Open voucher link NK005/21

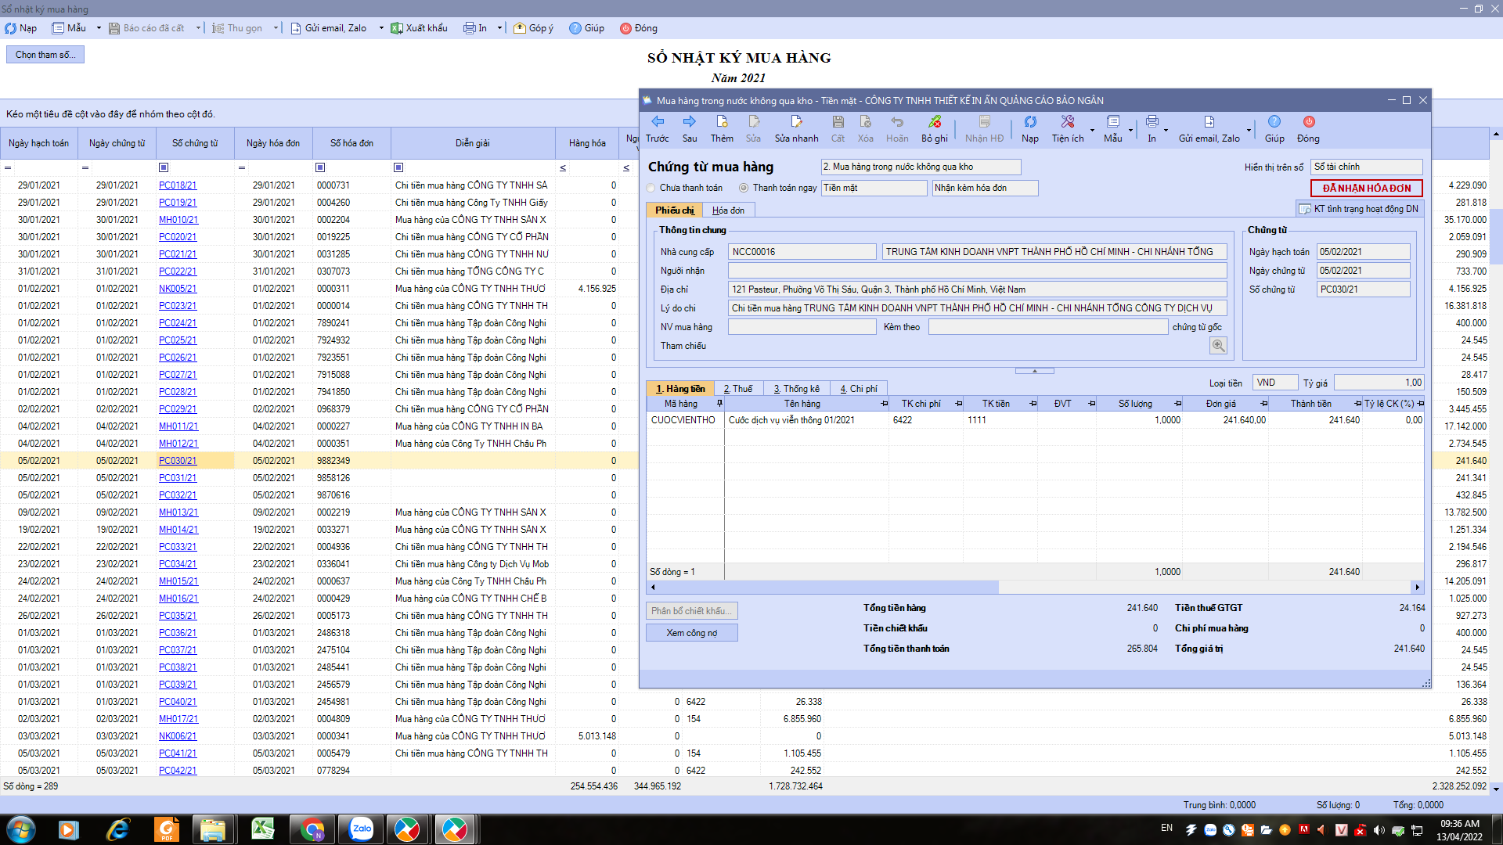(178, 289)
